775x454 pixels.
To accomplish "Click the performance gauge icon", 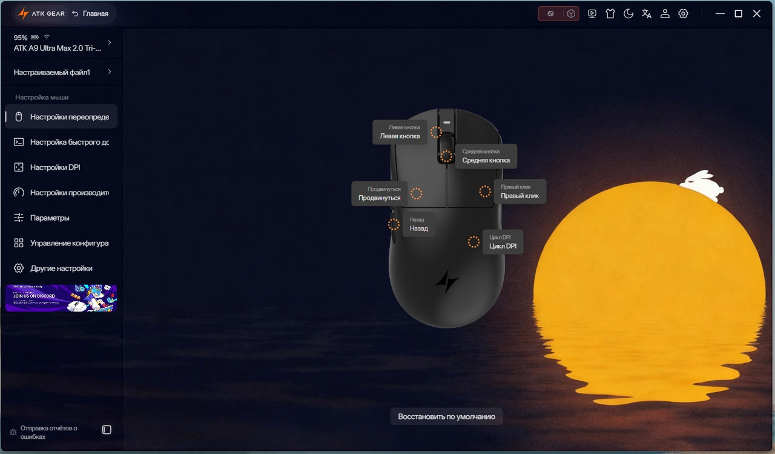I will [x=19, y=193].
